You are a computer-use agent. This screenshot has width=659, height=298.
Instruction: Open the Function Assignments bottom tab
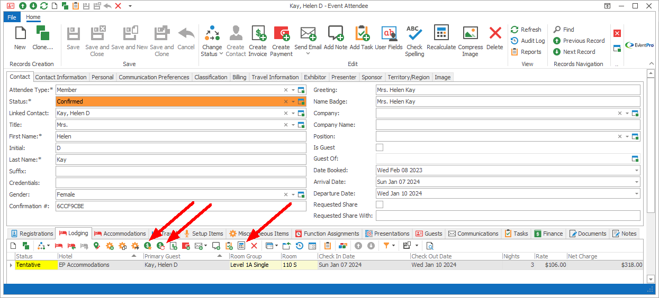pyautogui.click(x=327, y=234)
